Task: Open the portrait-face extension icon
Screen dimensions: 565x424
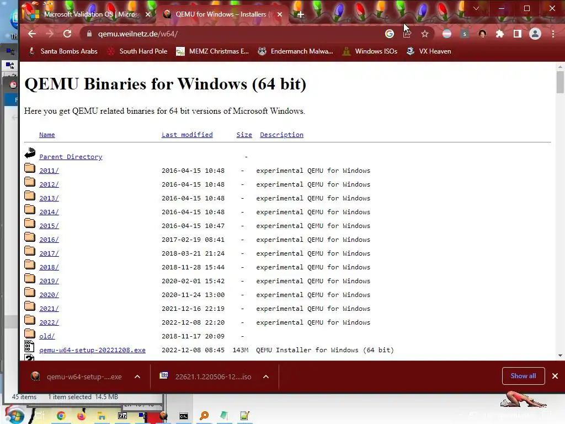Action: pos(482,34)
